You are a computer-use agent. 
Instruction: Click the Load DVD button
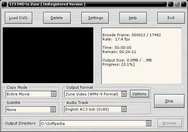19,18
